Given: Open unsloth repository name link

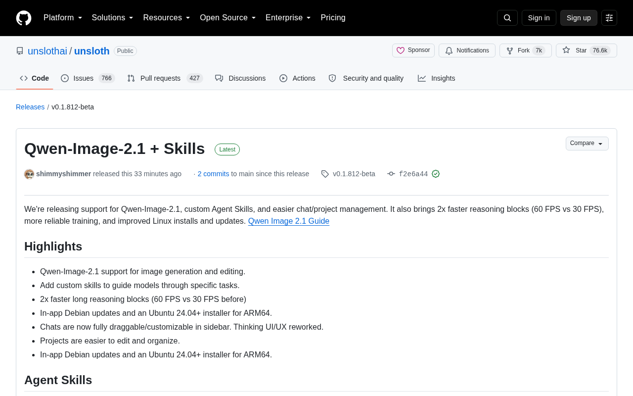Looking at the screenshot, I should point(92,51).
